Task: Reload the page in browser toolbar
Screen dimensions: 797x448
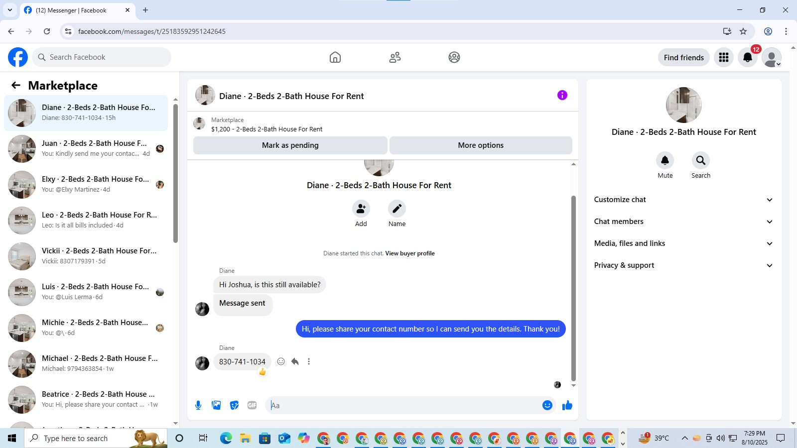Action: pos(47,31)
